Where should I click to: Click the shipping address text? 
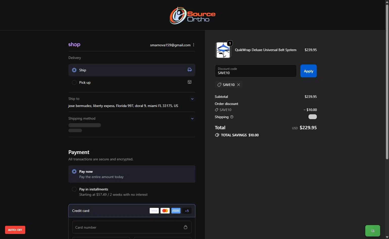(x=123, y=106)
